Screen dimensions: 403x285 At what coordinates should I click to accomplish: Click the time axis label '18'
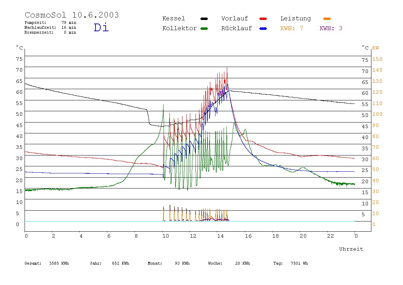(x=276, y=236)
